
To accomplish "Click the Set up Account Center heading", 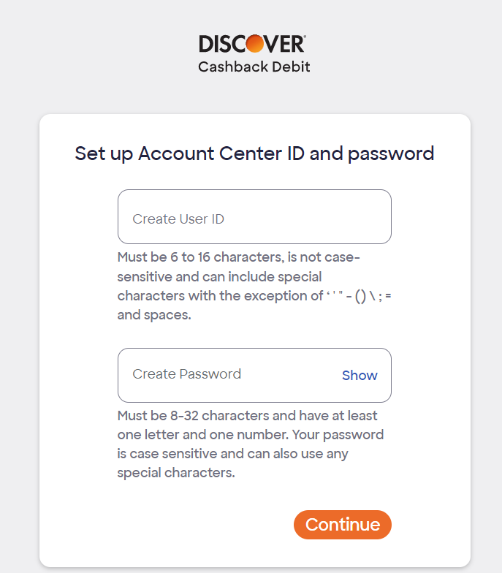I will pos(254,153).
